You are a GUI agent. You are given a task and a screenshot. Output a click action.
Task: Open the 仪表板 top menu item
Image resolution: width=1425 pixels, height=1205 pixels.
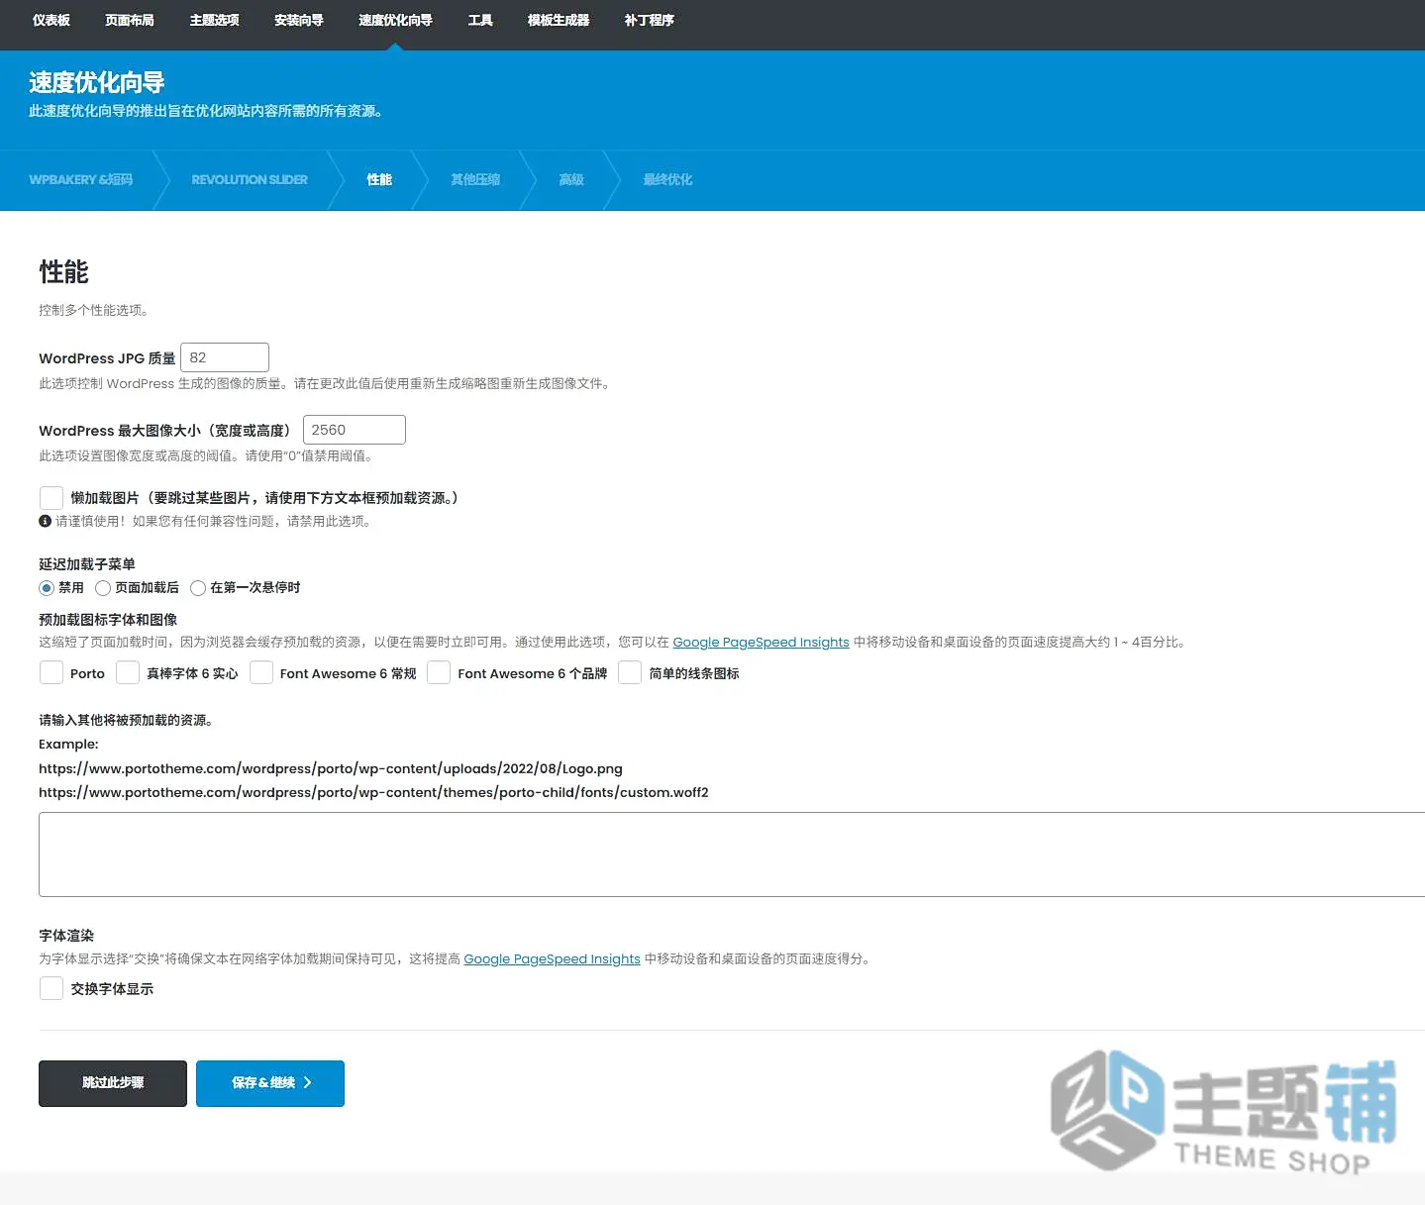[51, 20]
